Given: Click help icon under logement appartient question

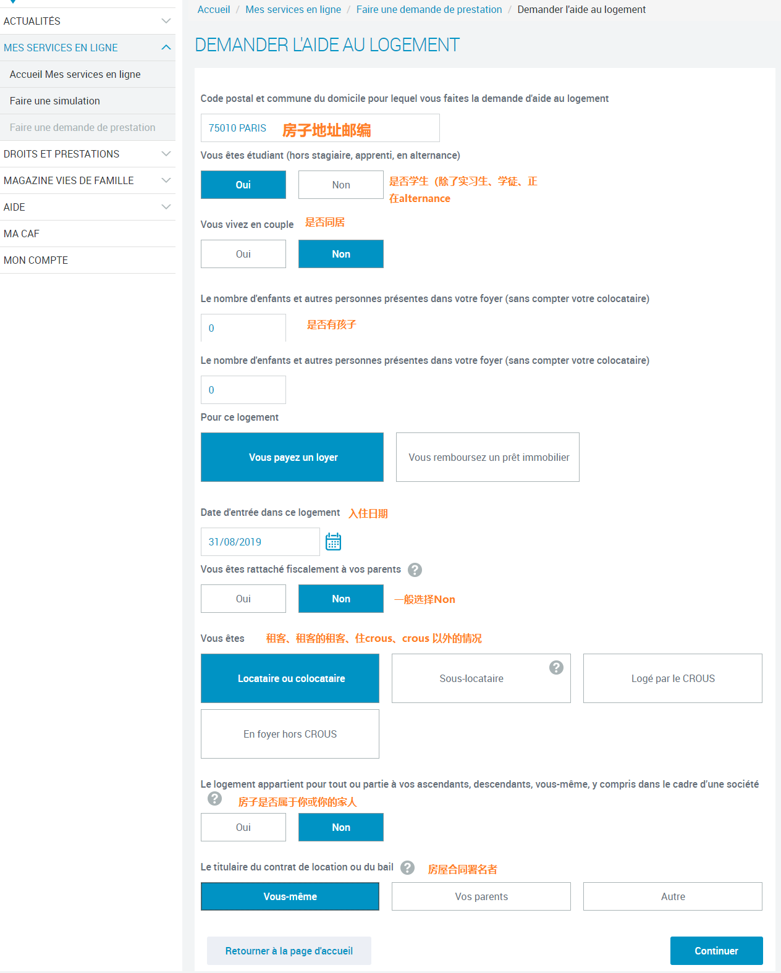Looking at the screenshot, I should click(214, 798).
